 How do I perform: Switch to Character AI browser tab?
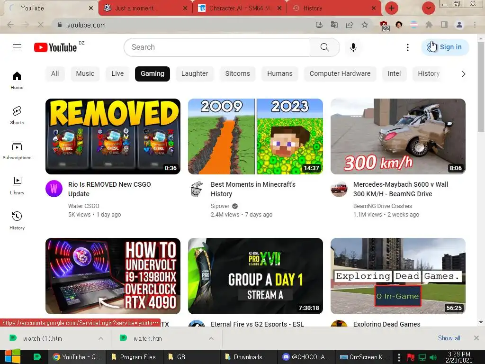pyautogui.click(x=239, y=8)
